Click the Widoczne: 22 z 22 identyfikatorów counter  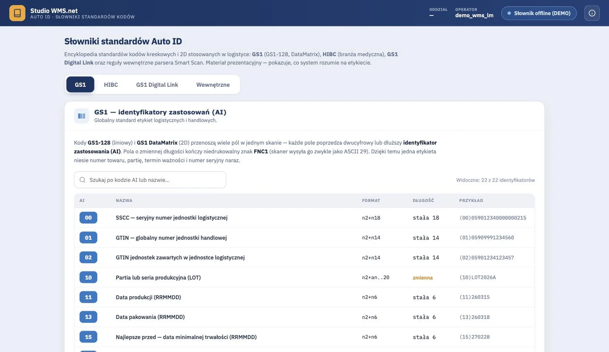[x=496, y=180]
